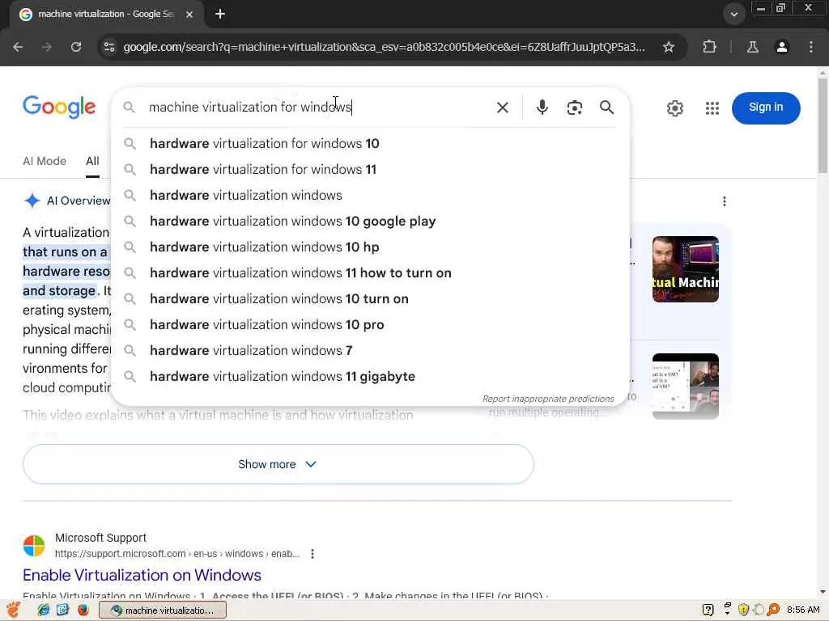Click the 8:56 AM clock

802,610
